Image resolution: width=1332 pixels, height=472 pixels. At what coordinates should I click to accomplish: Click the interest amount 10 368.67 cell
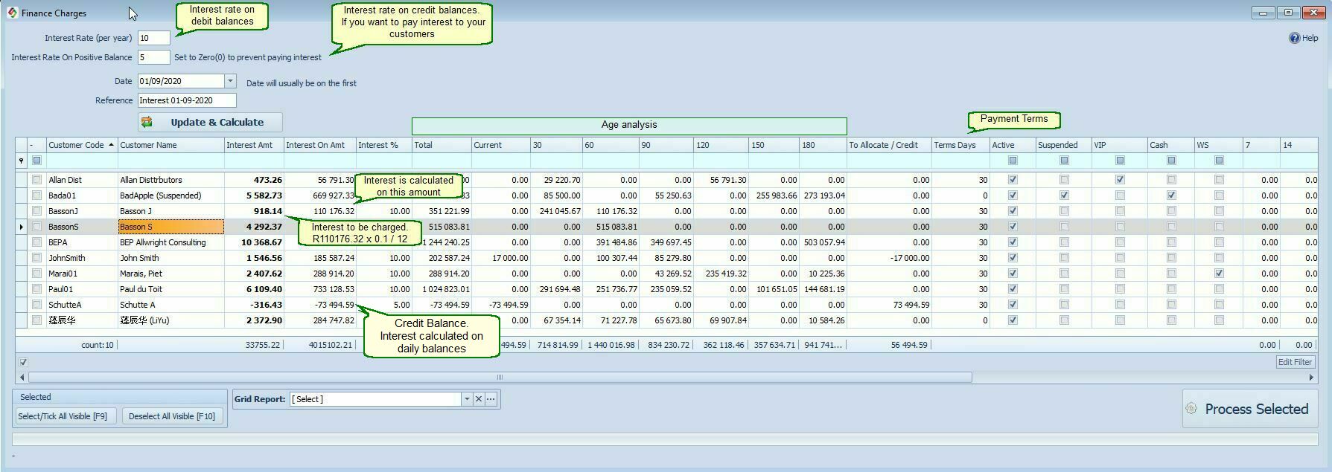[x=254, y=242]
